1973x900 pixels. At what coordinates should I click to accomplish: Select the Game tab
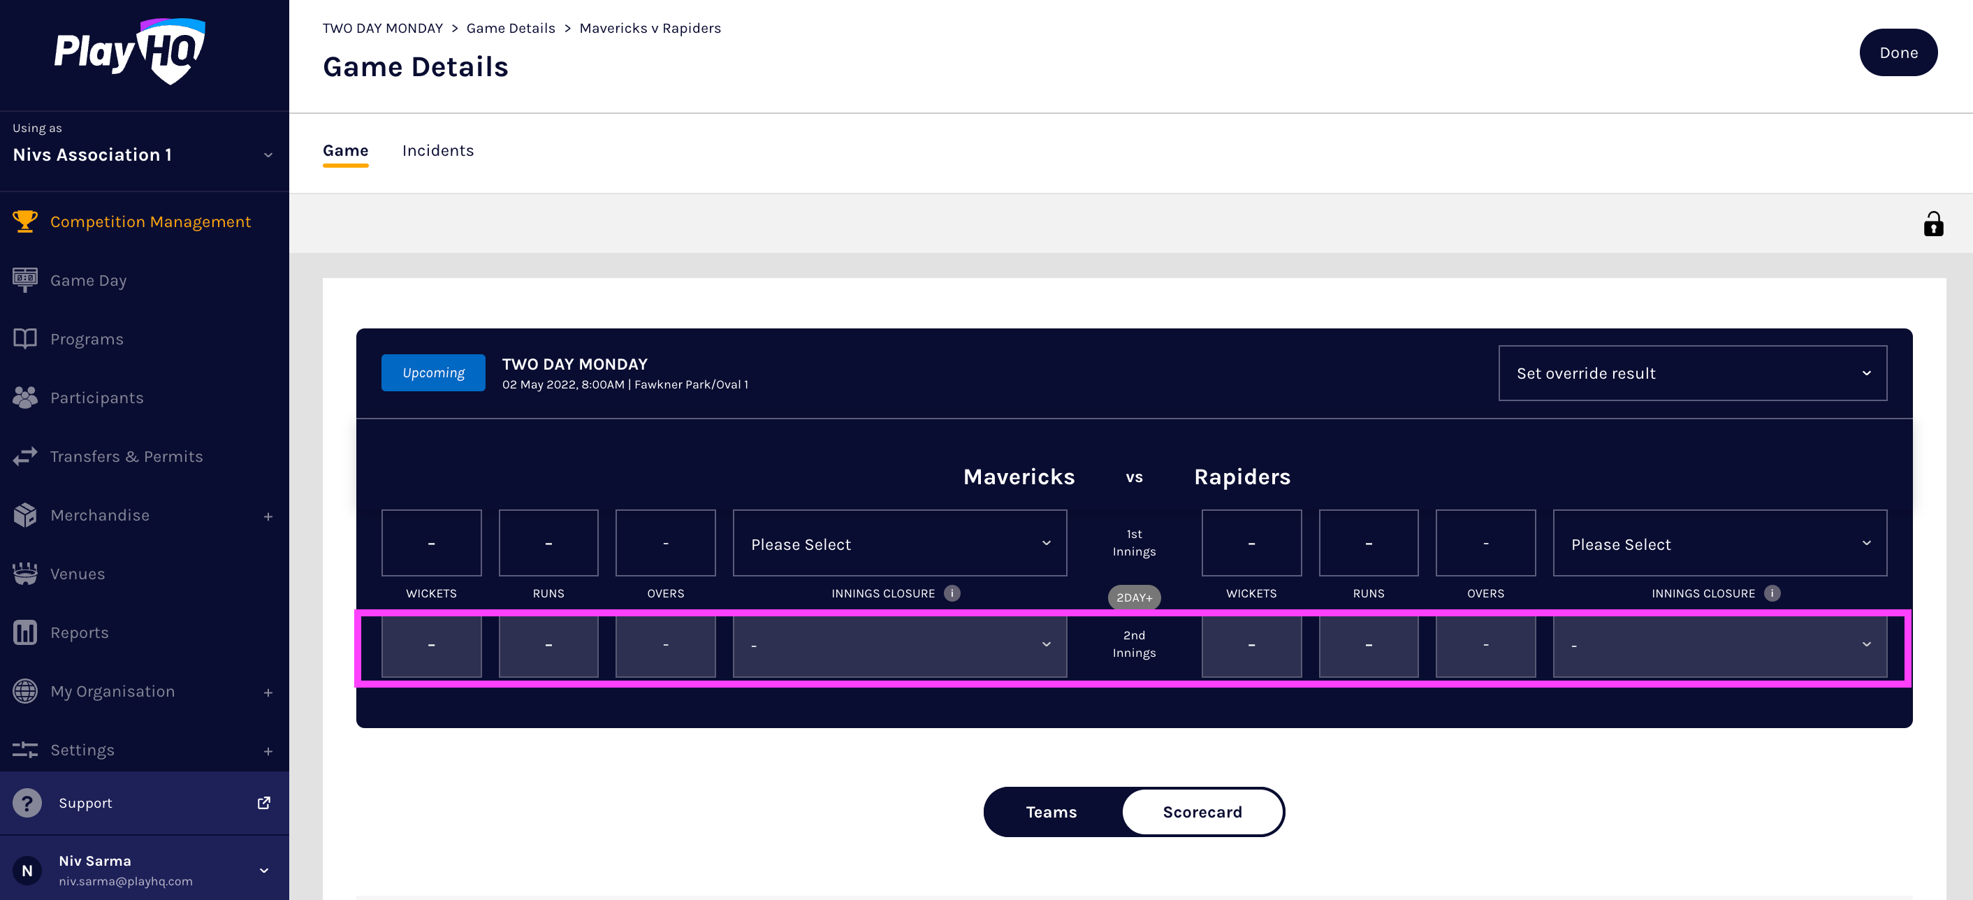click(x=345, y=151)
